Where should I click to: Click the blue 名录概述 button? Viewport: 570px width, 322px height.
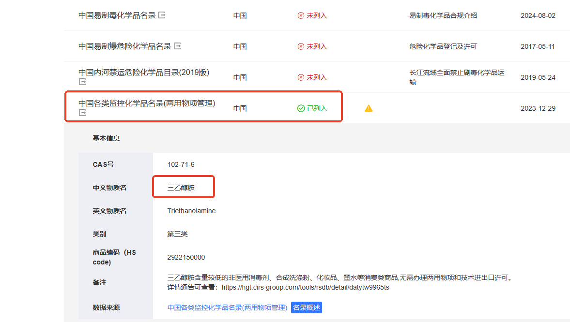pos(306,307)
